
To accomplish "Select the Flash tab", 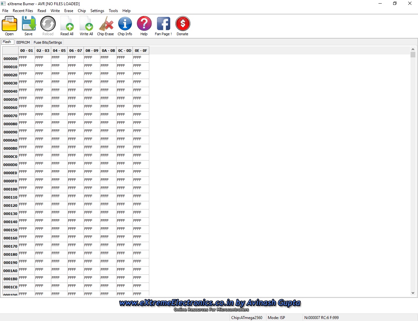I will 7,42.
